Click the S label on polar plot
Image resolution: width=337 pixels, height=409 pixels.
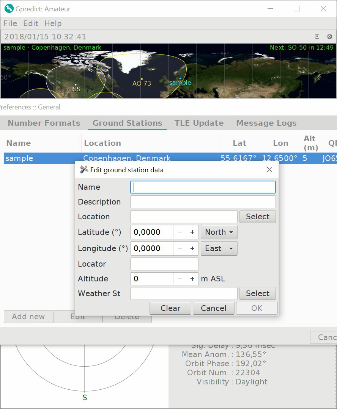pos(85,398)
